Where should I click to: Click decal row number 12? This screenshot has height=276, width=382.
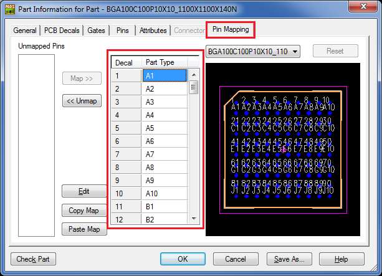pos(127,219)
